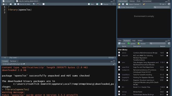The image size is (172, 96).
Task: Open the abind package link
Action: point(124,53)
